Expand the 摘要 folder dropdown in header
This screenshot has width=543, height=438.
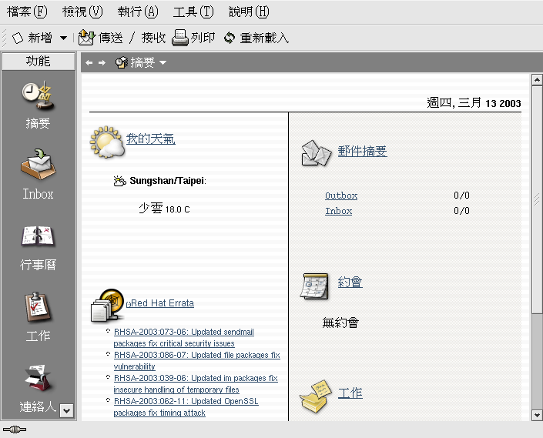[163, 62]
